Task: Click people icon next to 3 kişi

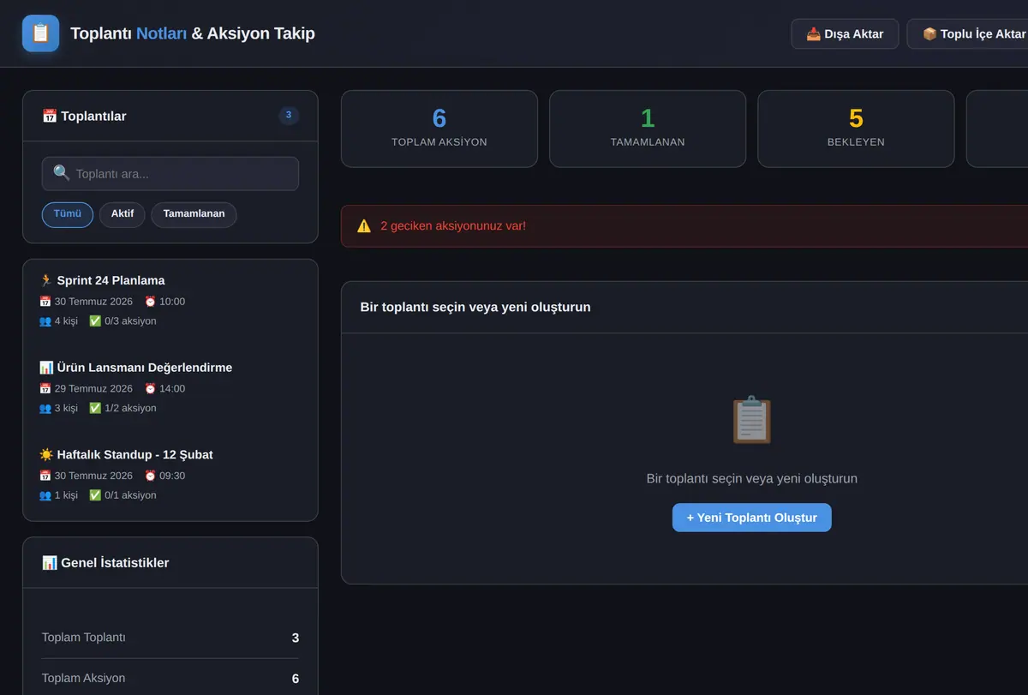Action: 45,409
